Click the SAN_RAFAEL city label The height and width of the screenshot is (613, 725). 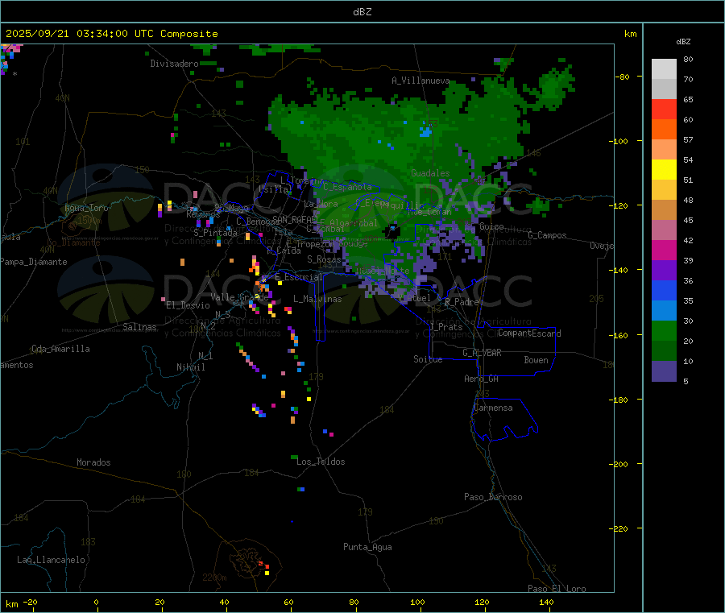pos(295,219)
